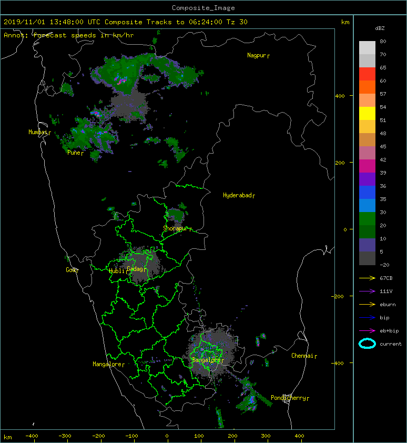
Task: Click the Chennai city label
Action: click(302, 356)
